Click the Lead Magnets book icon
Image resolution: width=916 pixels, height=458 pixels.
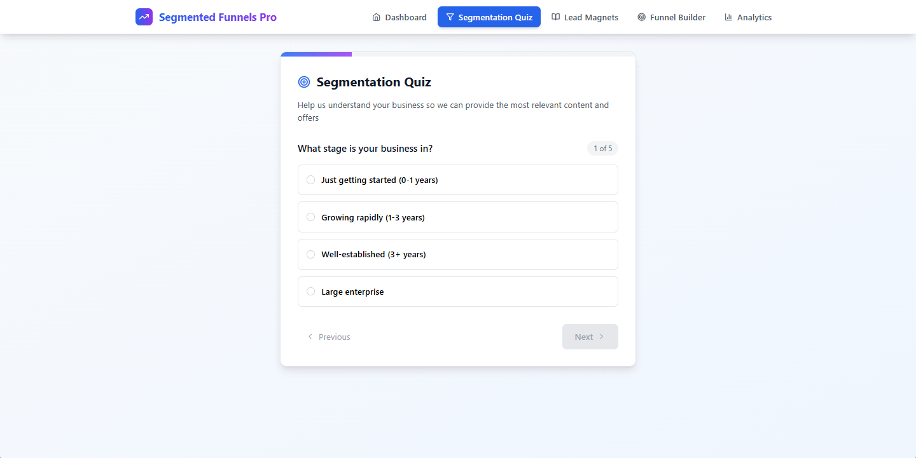[555, 17]
